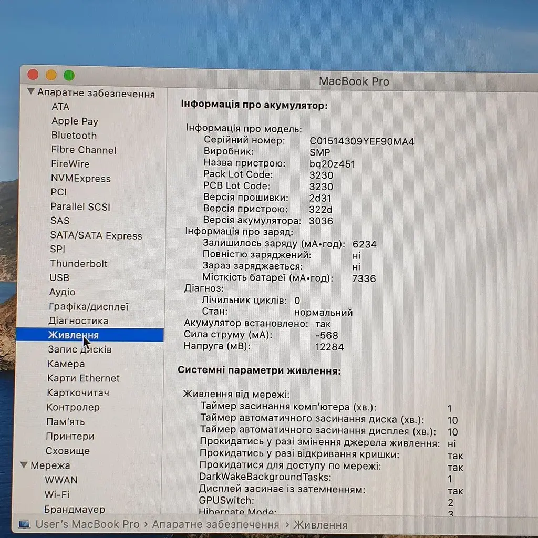Select the highlighted Живлення item
The image size is (538, 538).
tap(89, 335)
